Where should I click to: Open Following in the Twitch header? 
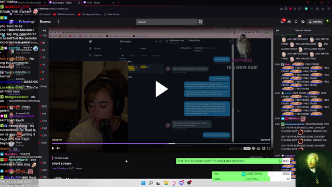[26, 22]
